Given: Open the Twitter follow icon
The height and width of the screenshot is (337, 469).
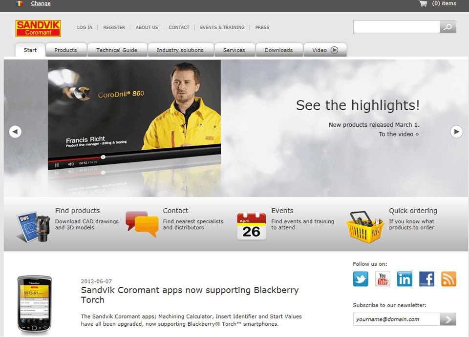Looking at the screenshot, I should click(361, 279).
